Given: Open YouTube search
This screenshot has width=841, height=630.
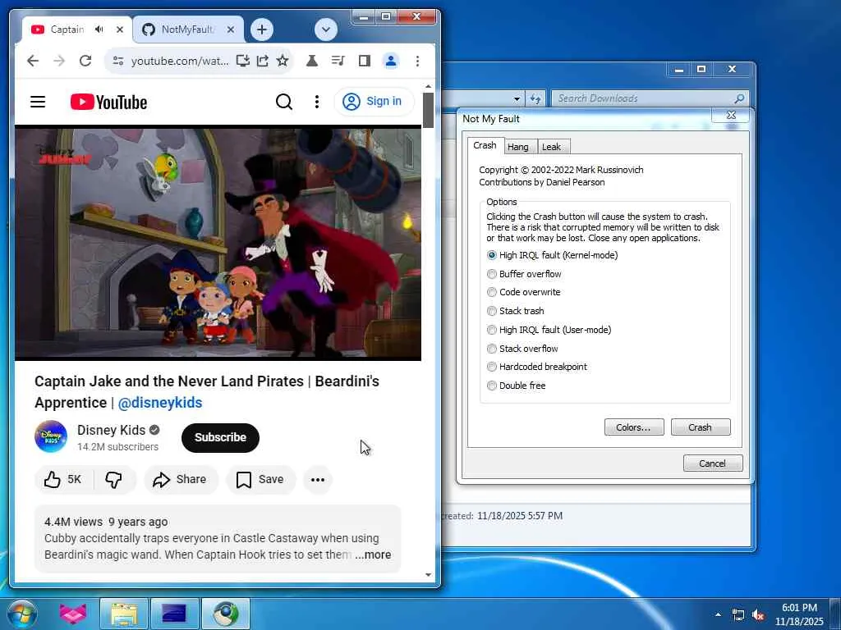Looking at the screenshot, I should 284,101.
